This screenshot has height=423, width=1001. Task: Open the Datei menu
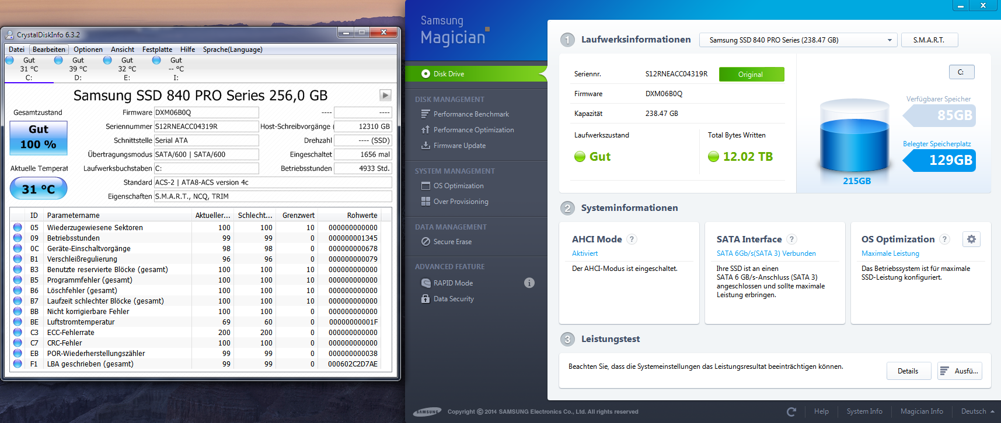[16, 50]
